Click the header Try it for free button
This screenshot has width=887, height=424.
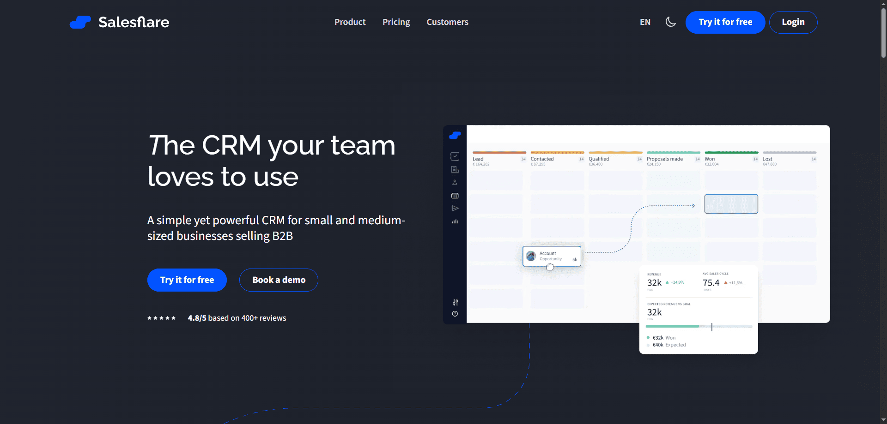coord(725,22)
